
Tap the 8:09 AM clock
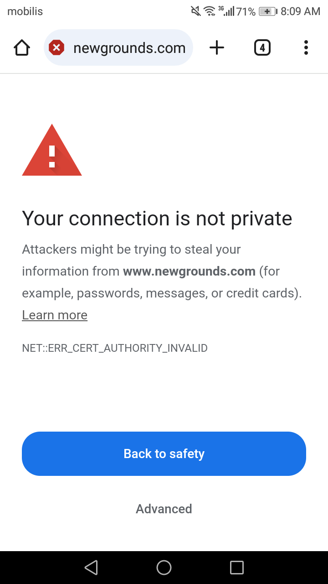tap(300, 11)
